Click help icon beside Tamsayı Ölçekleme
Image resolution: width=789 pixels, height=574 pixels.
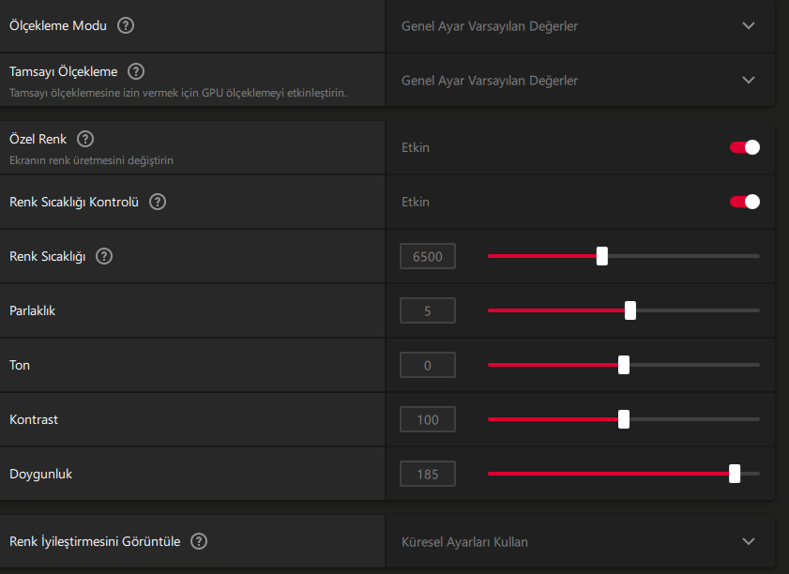pyautogui.click(x=136, y=71)
